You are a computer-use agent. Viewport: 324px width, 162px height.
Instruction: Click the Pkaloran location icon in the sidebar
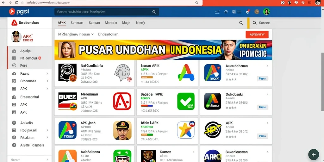[14, 138]
